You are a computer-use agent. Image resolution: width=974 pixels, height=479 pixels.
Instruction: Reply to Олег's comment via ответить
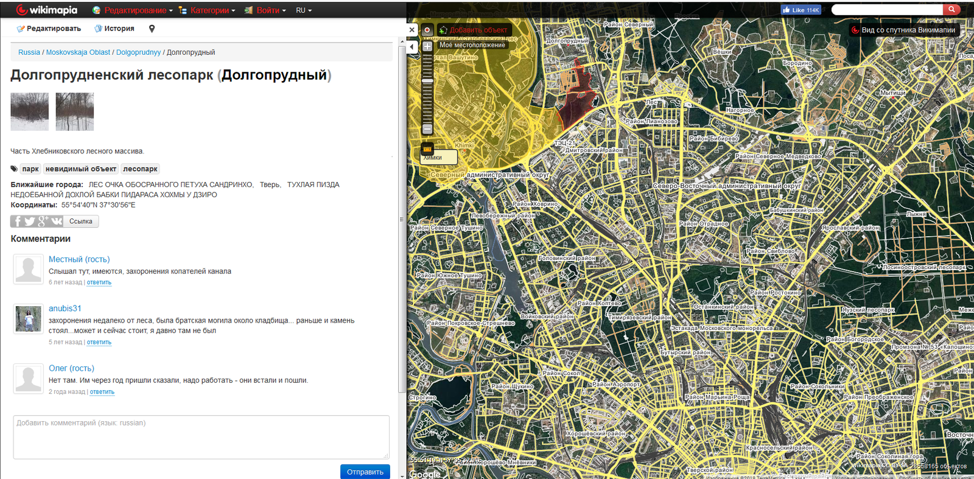102,392
